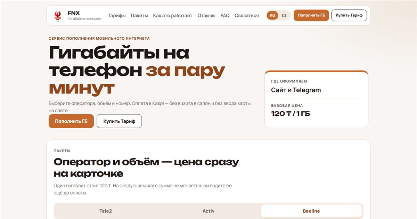Open the Как это работает nav link
The image size is (417, 219).
173,16
